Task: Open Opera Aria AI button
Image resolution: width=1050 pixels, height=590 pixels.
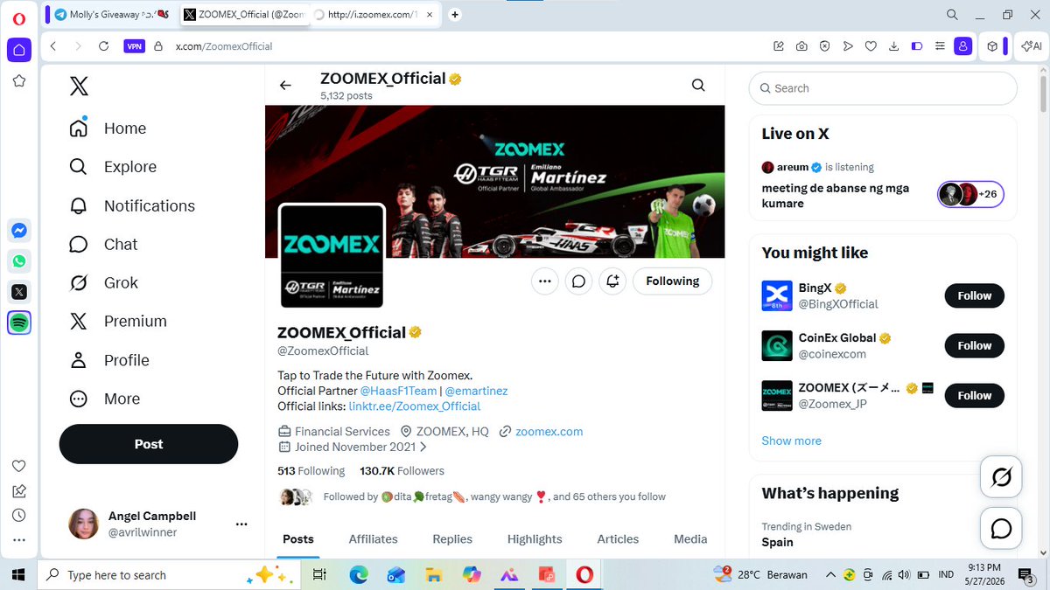Action: [x=1031, y=46]
